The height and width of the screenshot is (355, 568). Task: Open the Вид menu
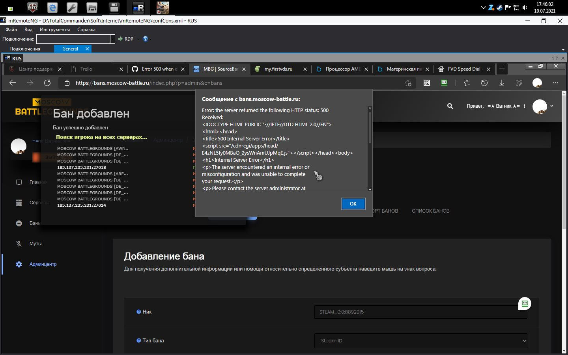click(x=28, y=30)
